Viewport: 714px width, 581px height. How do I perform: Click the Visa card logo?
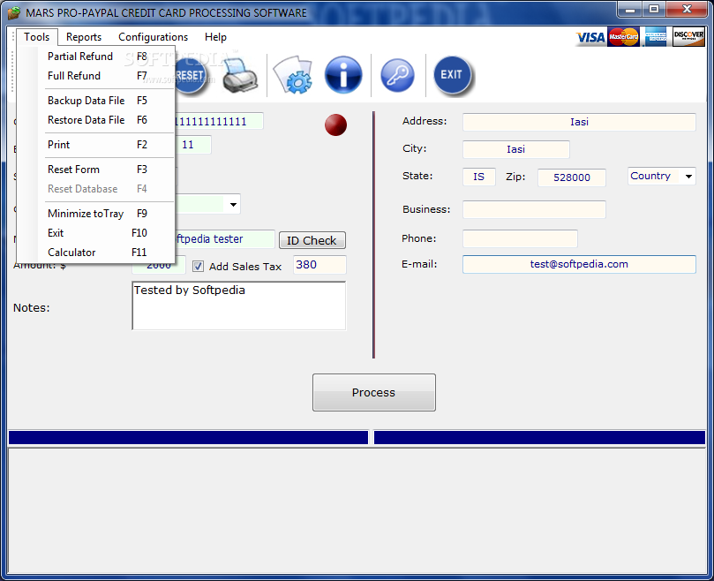pos(590,37)
